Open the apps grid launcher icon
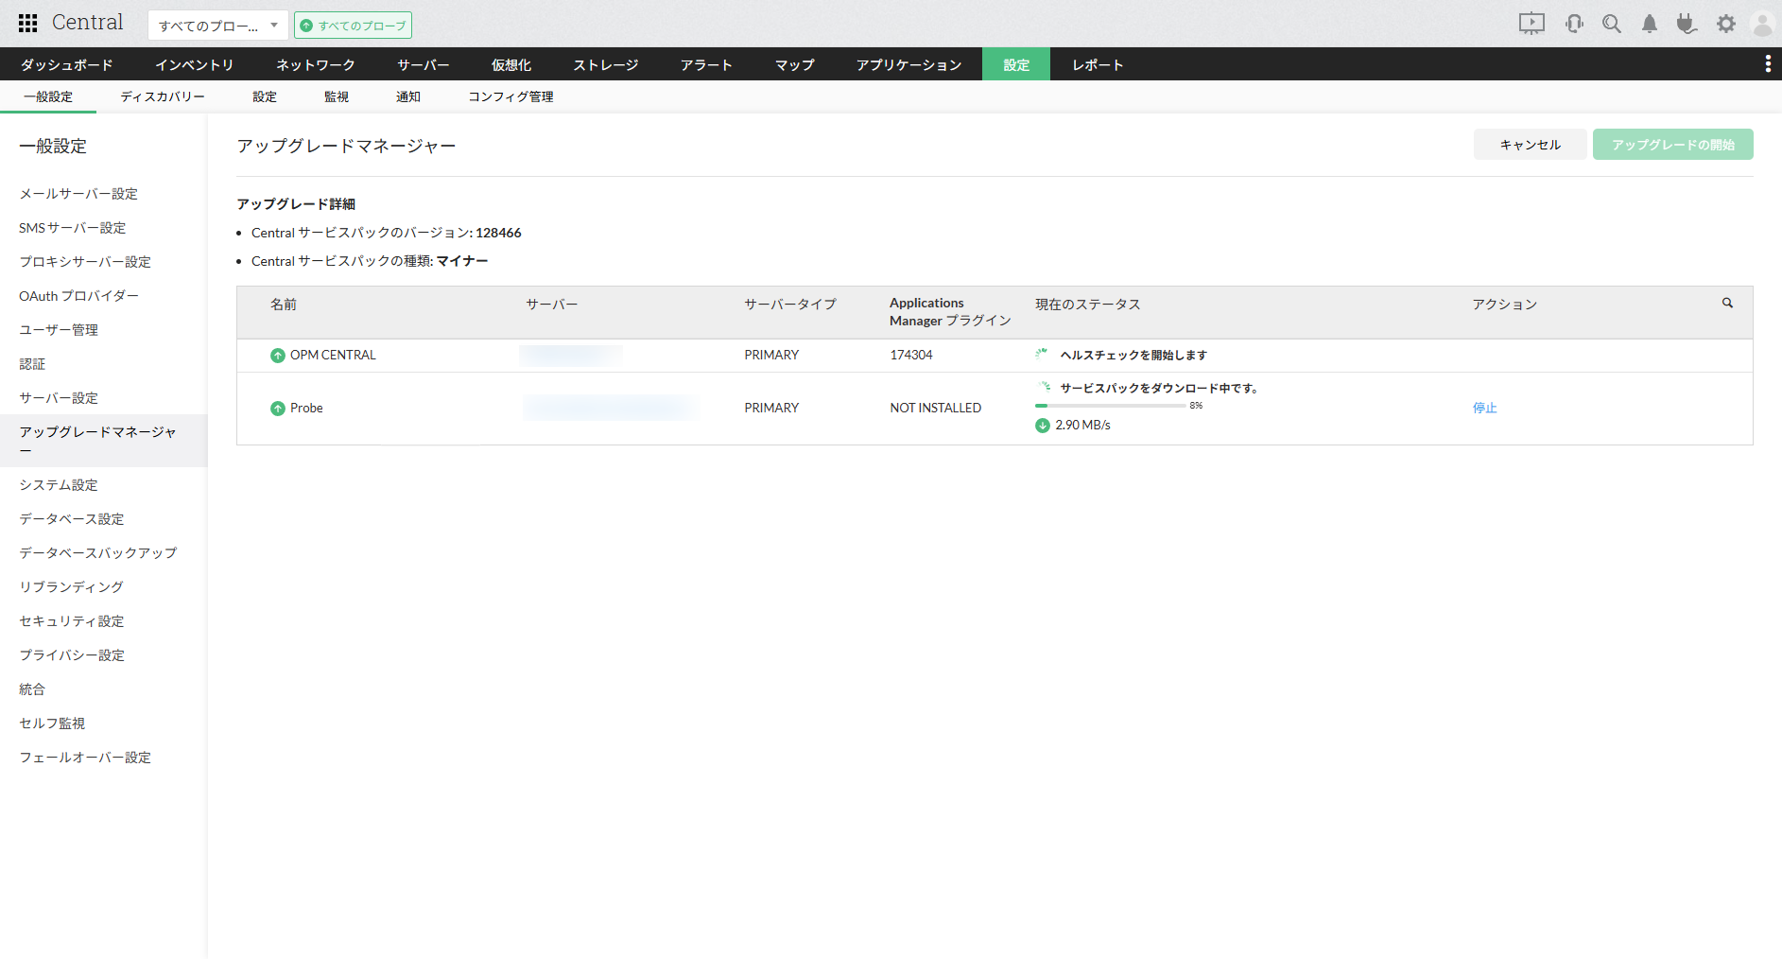This screenshot has width=1782, height=959. coord(28,24)
